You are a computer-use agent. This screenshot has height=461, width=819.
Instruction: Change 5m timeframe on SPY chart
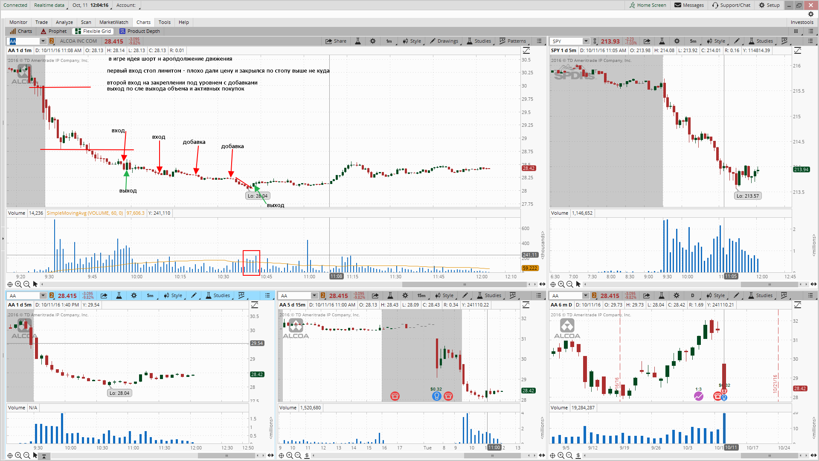(693, 41)
